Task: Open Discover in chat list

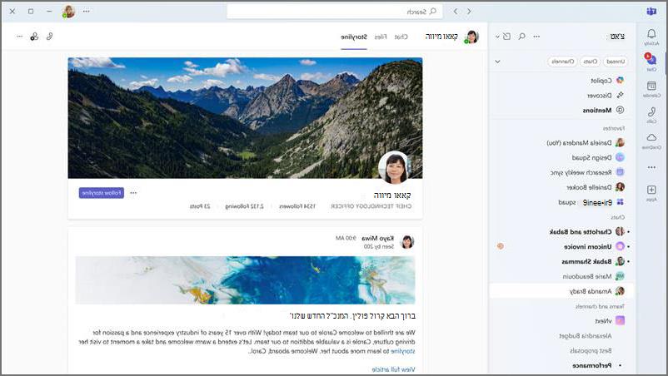Action: point(562,96)
